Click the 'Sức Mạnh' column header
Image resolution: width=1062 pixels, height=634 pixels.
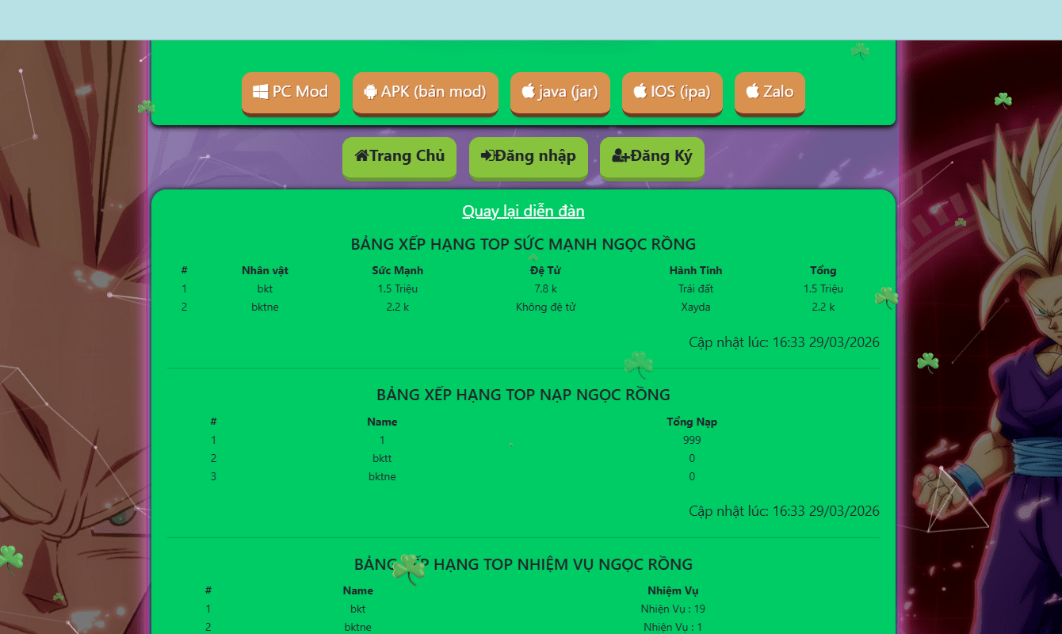[398, 271]
